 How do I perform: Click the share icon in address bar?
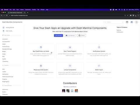point(125,15)
